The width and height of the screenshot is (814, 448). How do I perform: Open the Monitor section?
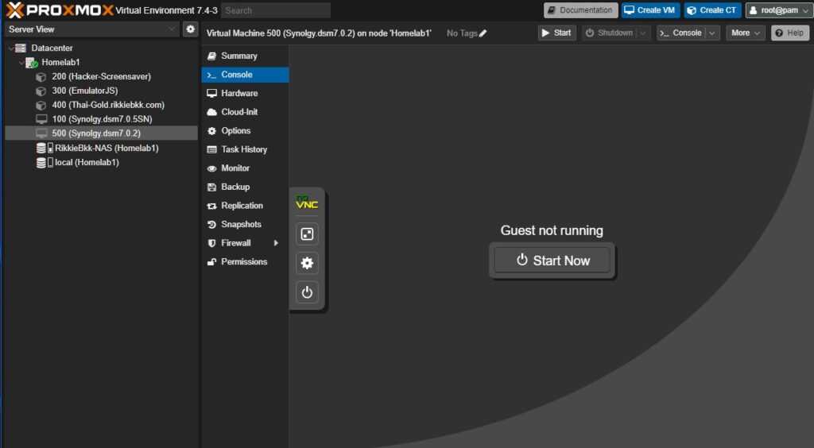coord(245,168)
